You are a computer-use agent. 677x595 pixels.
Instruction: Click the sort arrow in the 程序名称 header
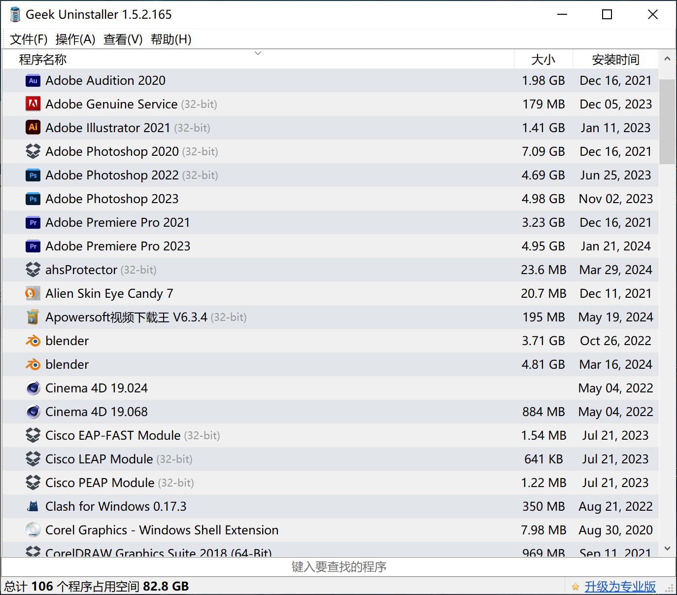point(258,53)
